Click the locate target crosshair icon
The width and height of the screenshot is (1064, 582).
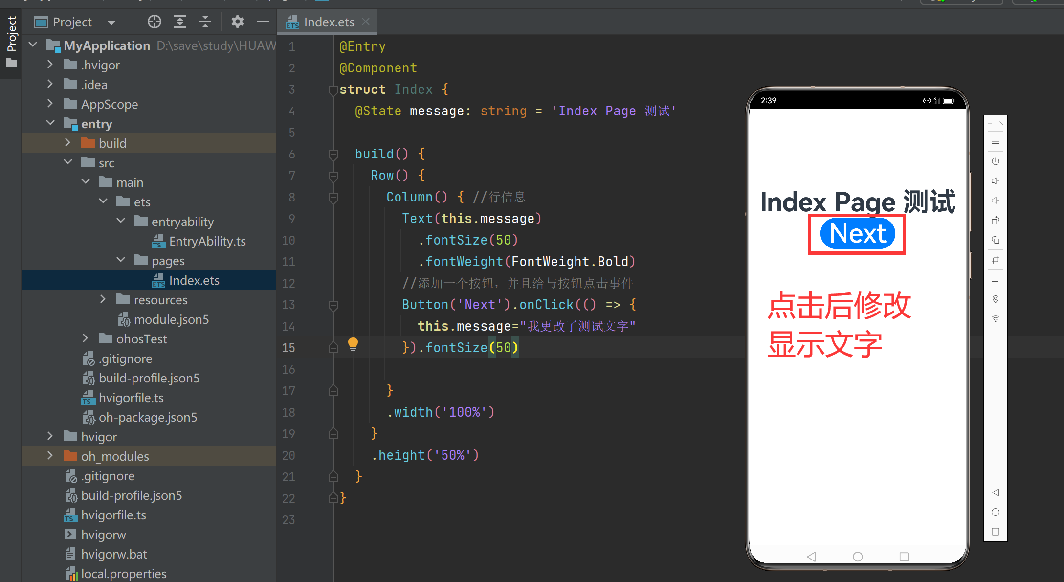pyautogui.click(x=154, y=22)
